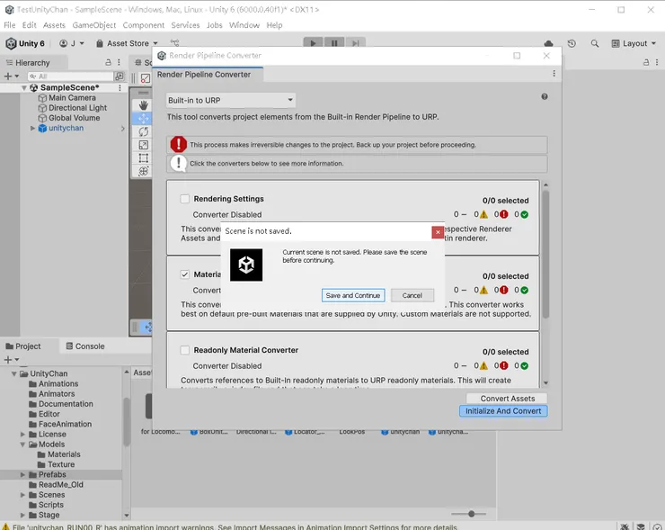Viewport: 665px width, 530px height.
Task: Open the Asset Store dropdown arrow
Action: coord(155,43)
